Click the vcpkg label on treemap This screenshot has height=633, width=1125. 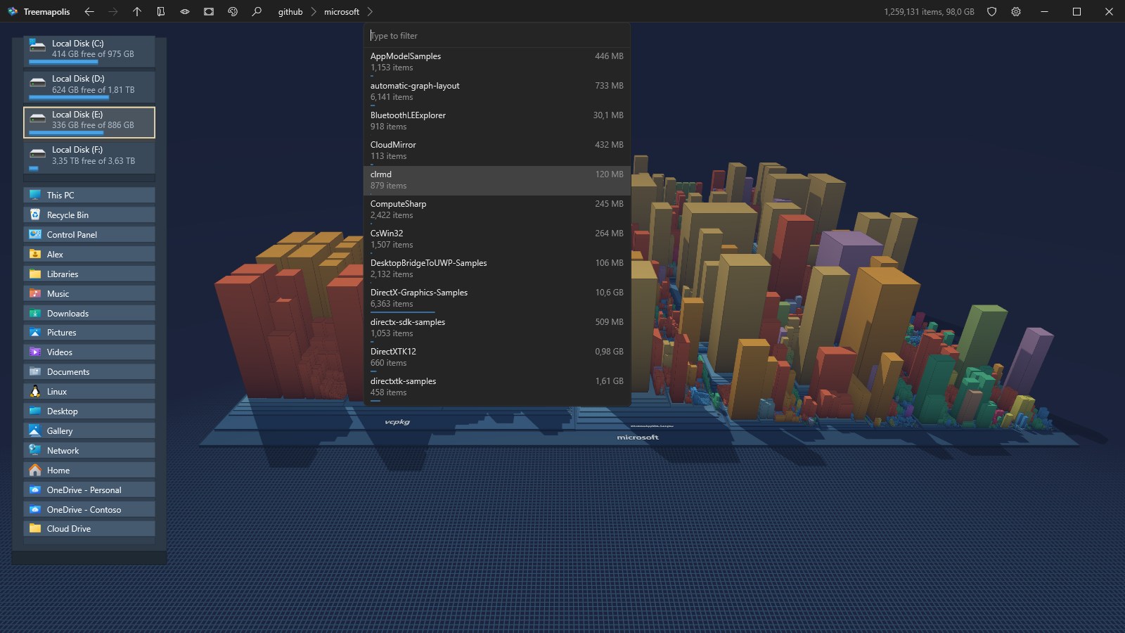click(x=397, y=422)
